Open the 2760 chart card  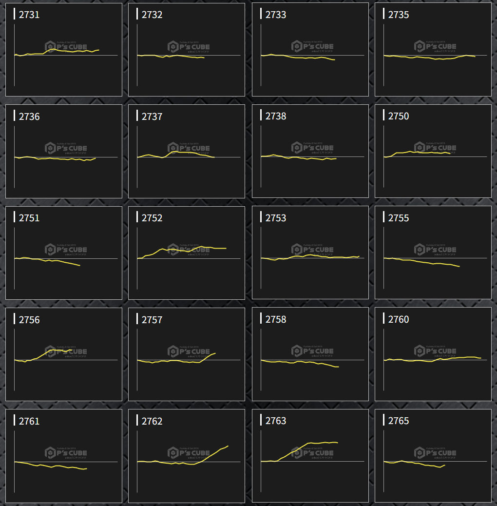(x=433, y=354)
